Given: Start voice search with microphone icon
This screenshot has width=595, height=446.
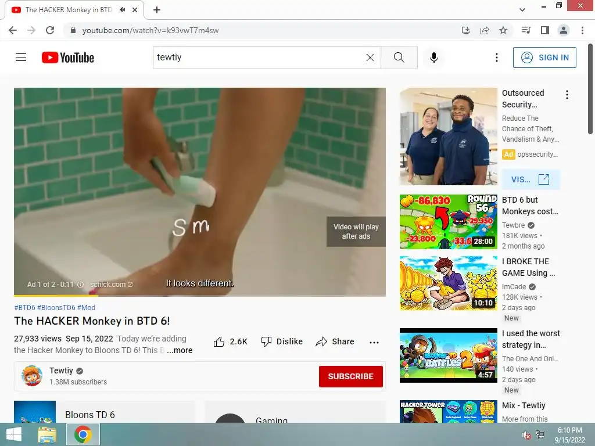Looking at the screenshot, I should (433, 57).
